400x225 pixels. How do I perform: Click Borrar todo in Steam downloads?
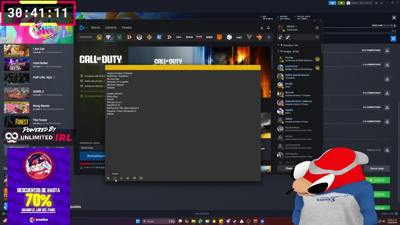(377, 168)
